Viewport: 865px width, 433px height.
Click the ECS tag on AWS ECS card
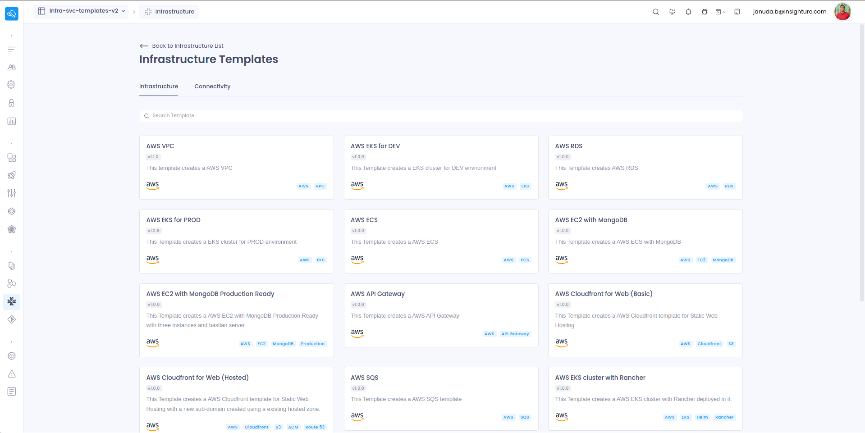click(525, 260)
